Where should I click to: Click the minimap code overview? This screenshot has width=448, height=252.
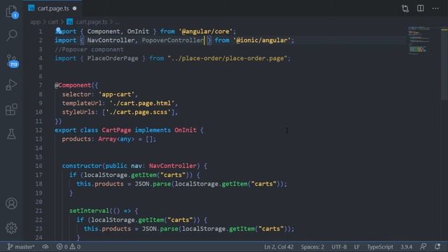click(419, 40)
